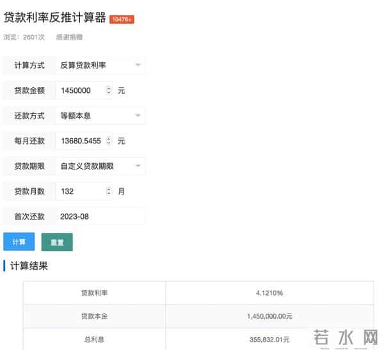Click the 4.1210% result value

269,293
